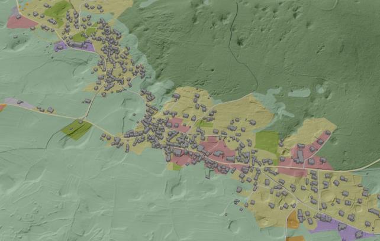
Task: Select the large green parcel east of center
Action: point(267,142)
